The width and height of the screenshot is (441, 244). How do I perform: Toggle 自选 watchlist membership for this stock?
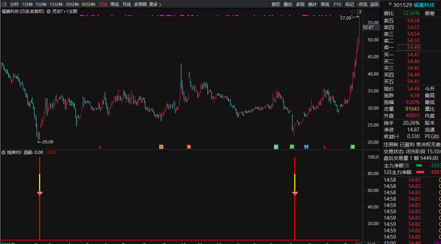(x=362, y=4)
